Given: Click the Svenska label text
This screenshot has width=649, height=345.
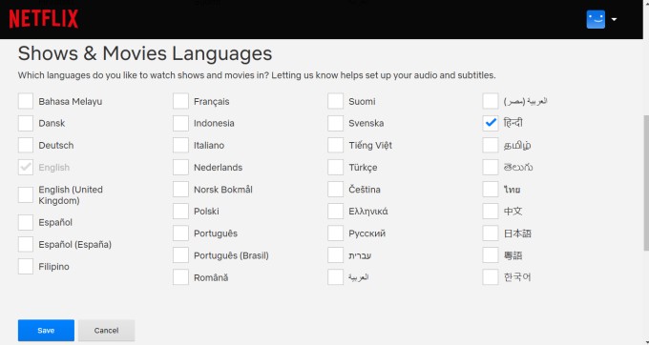Looking at the screenshot, I should click(366, 123).
